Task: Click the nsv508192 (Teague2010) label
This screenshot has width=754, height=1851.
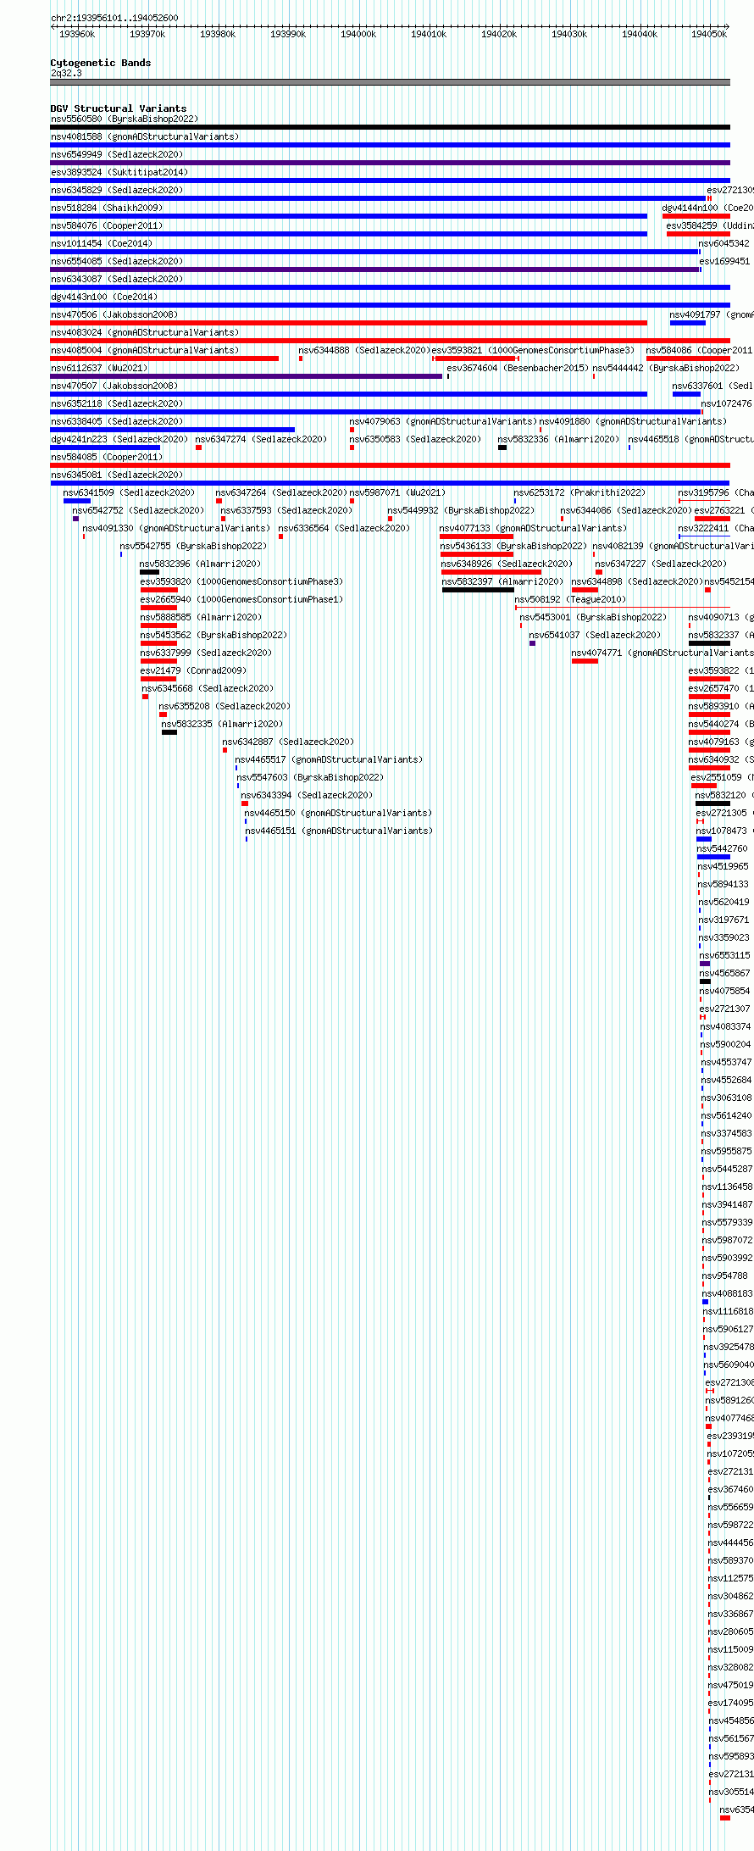Action: point(570,599)
